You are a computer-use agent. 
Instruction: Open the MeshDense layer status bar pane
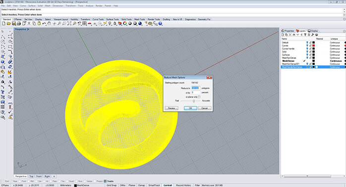82,186
